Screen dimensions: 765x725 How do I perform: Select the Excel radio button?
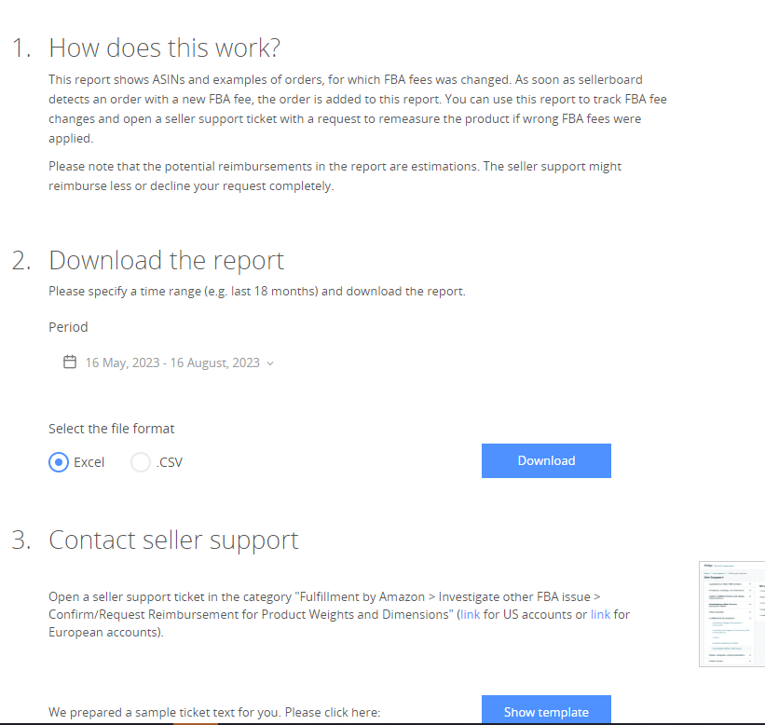pyautogui.click(x=59, y=462)
